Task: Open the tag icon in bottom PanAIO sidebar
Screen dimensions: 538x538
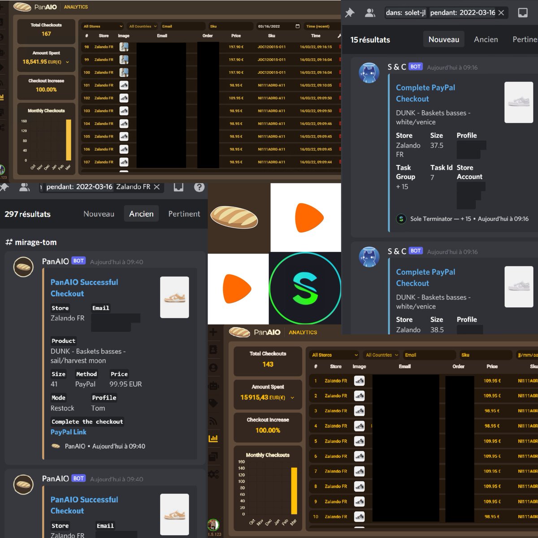Action: point(213,403)
